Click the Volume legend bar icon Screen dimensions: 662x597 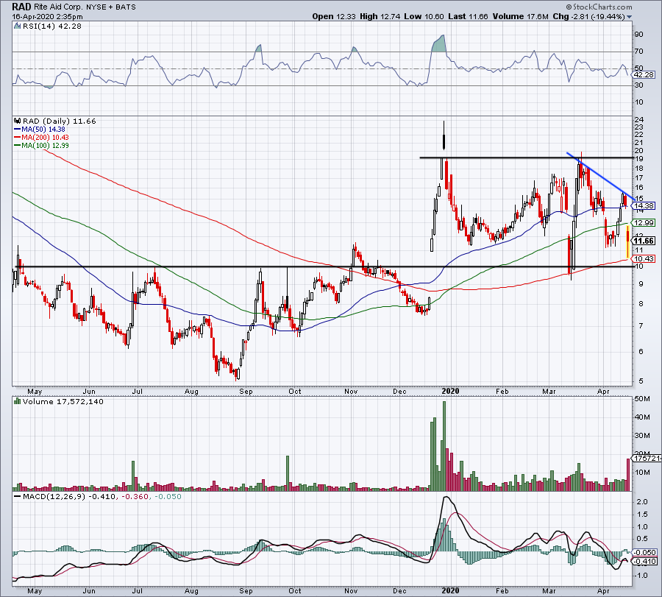17,401
